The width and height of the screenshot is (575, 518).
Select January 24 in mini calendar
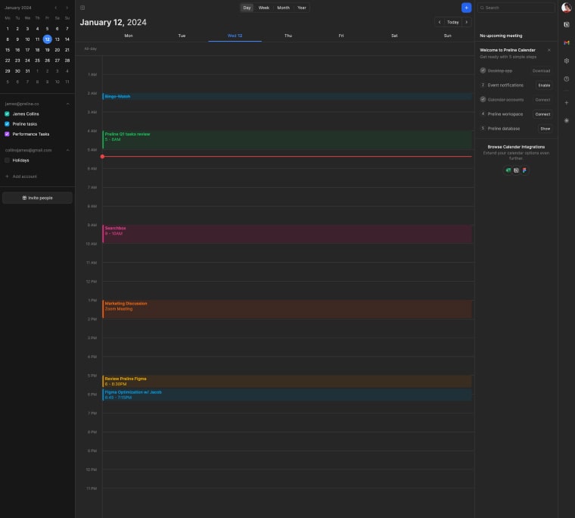coord(27,61)
